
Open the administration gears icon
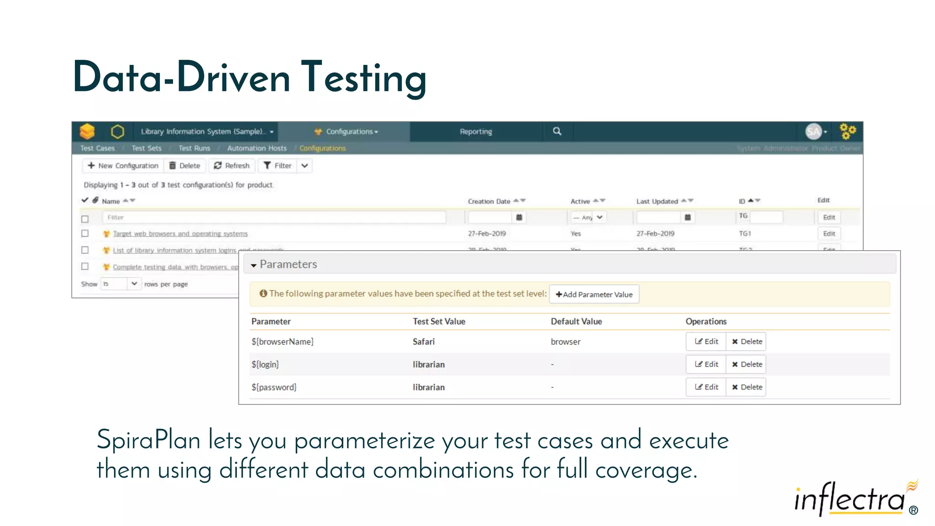pyautogui.click(x=847, y=131)
